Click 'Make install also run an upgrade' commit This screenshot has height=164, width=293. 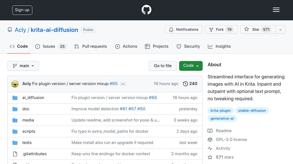tap(112, 143)
